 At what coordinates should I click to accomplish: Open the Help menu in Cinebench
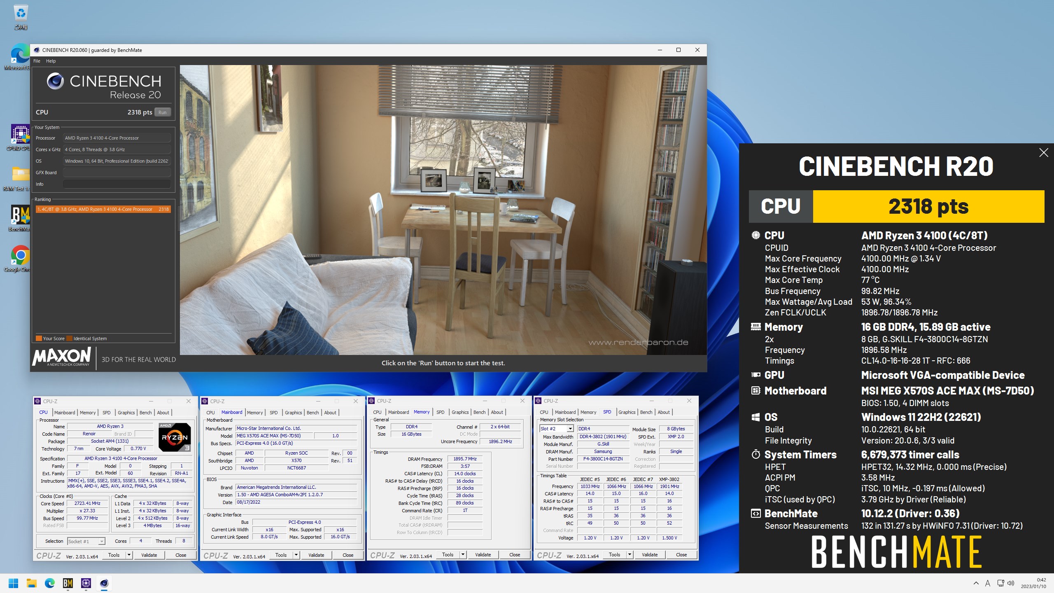pos(51,61)
